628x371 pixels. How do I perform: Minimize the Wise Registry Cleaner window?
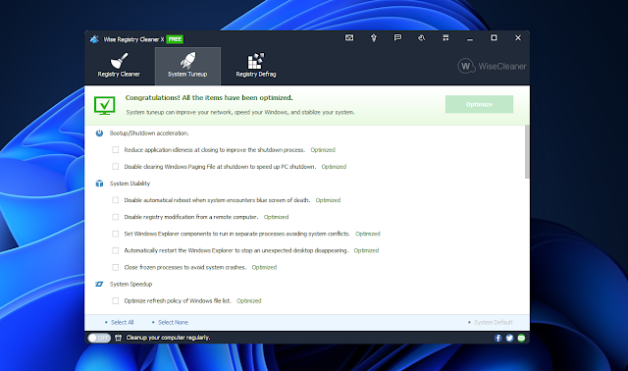470,38
